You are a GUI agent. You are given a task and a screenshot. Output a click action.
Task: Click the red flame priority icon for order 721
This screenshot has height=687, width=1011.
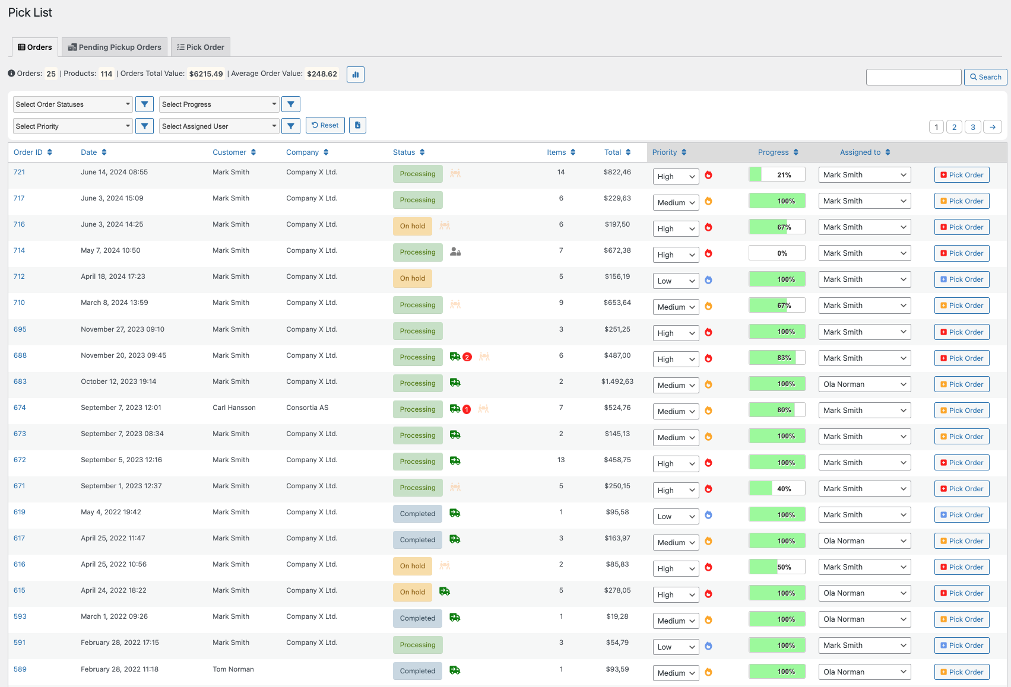(708, 175)
